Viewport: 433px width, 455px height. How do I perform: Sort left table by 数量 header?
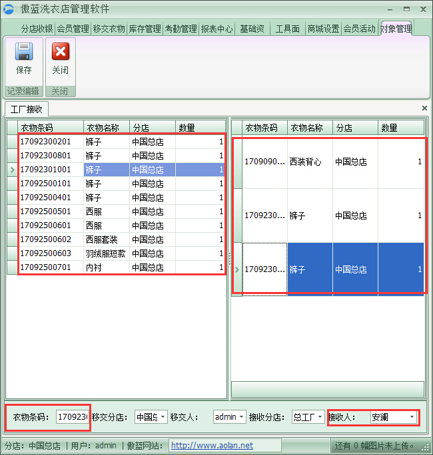(201, 128)
